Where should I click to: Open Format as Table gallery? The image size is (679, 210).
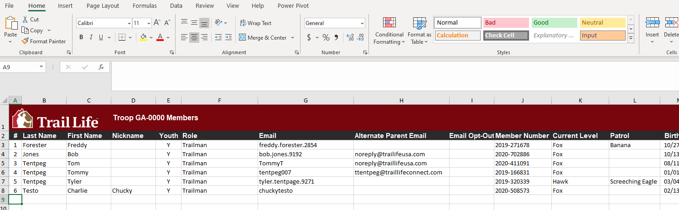tap(420, 31)
